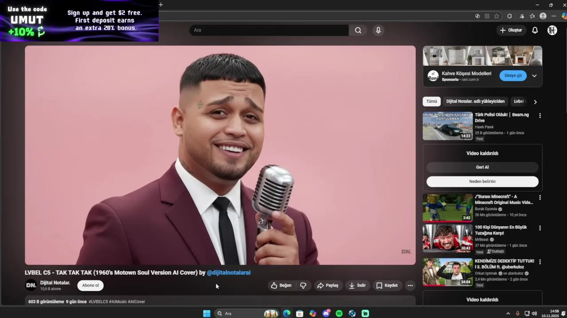Open the browser favorites list icon

point(532,16)
